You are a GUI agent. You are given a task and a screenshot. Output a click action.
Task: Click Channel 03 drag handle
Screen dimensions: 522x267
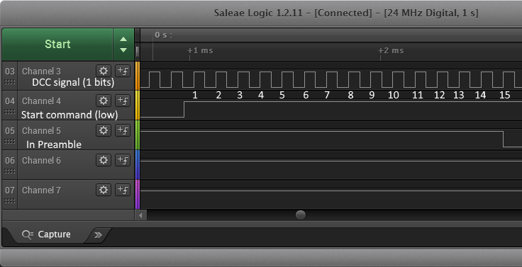point(10,81)
